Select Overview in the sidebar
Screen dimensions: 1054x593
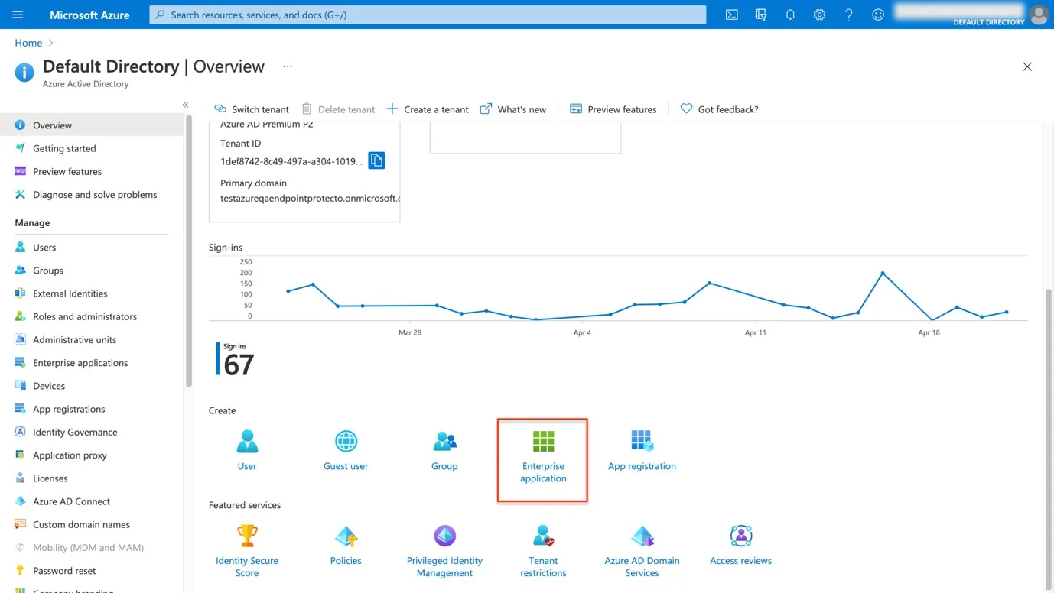pos(92,125)
